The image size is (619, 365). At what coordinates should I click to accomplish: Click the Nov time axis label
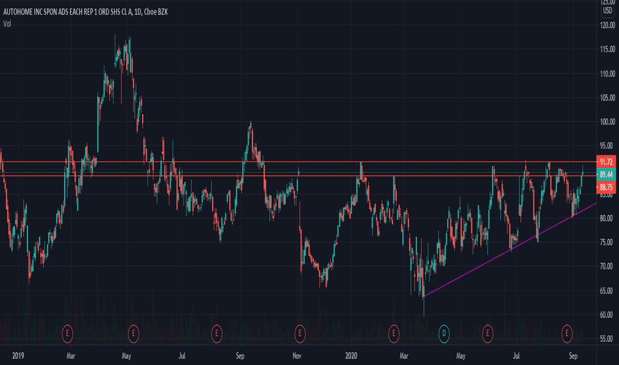tap(297, 356)
